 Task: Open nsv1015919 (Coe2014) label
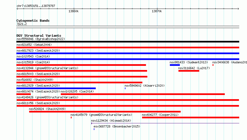[x=33, y=62]
